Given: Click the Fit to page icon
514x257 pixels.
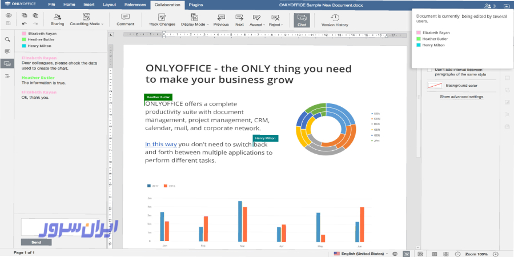Looking at the screenshot, I should point(435,254).
